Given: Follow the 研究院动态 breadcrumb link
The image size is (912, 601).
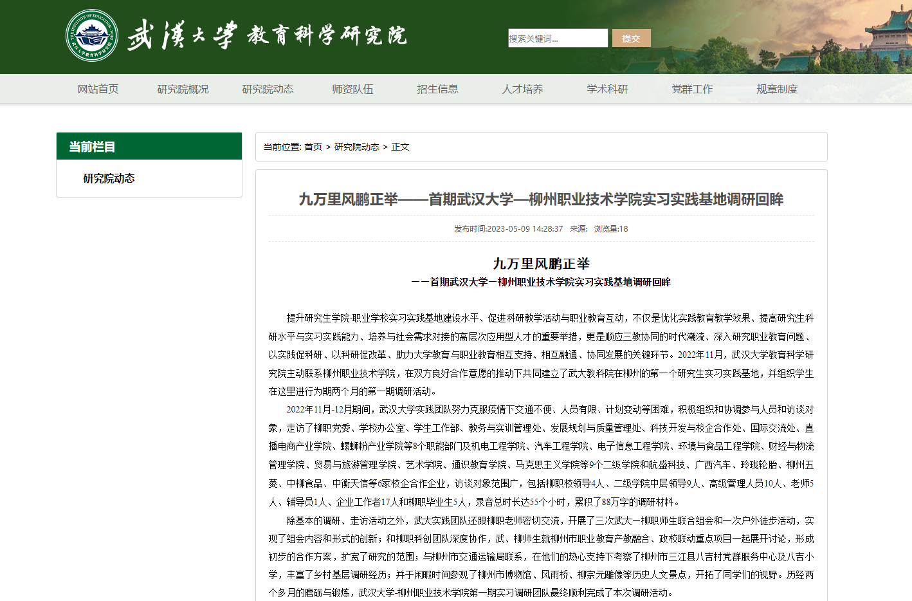Looking at the screenshot, I should (356, 147).
